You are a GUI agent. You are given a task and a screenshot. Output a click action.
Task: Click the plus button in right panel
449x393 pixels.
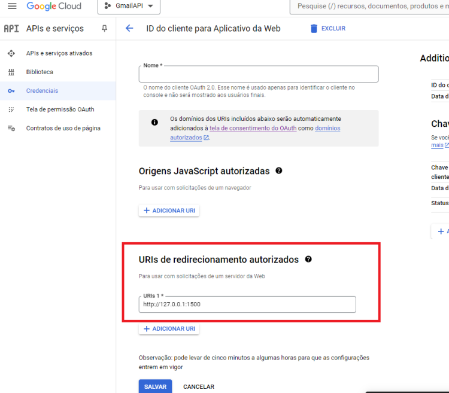tap(441, 231)
